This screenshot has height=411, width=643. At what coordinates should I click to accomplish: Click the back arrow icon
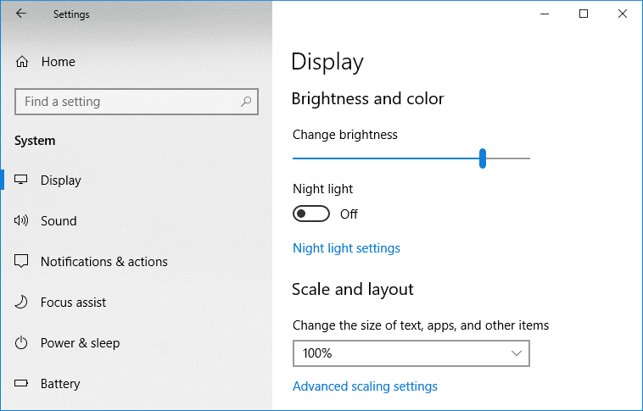20,14
